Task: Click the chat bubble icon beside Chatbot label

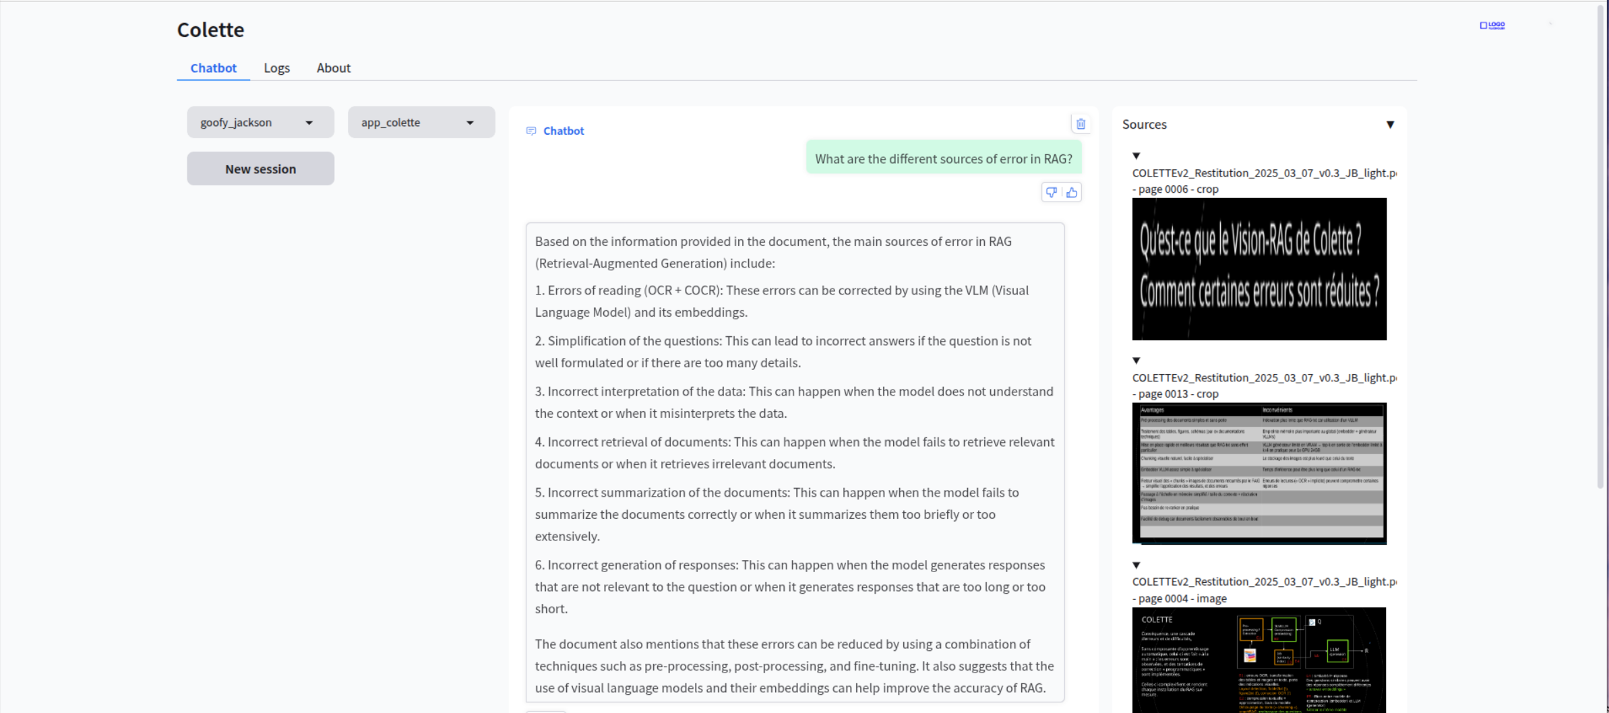Action: tap(531, 131)
